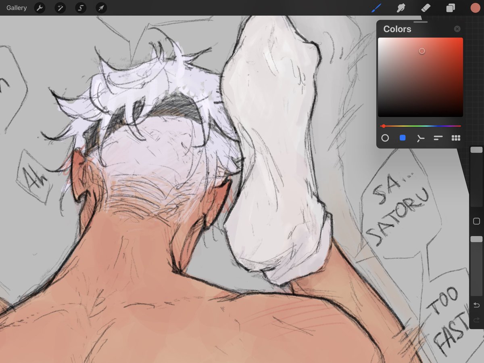Tap the active color circle
This screenshot has width=484, height=363.
(475, 8)
